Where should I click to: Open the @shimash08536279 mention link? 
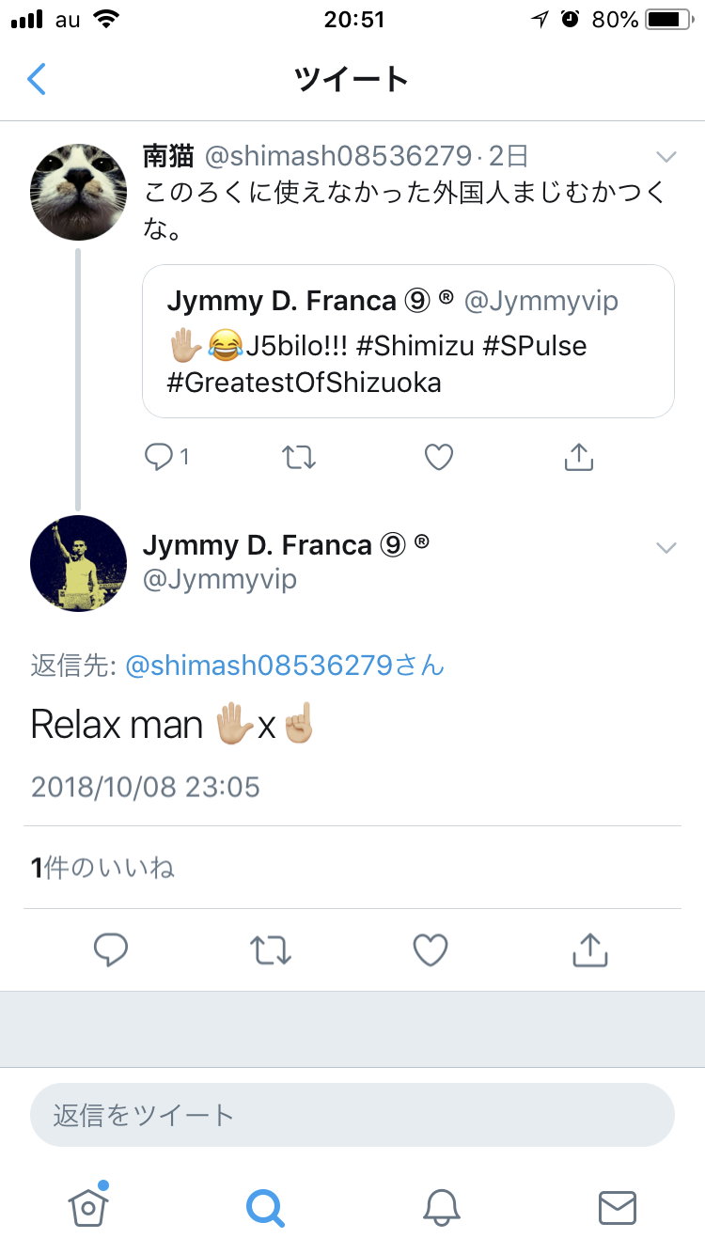pyautogui.click(x=284, y=666)
